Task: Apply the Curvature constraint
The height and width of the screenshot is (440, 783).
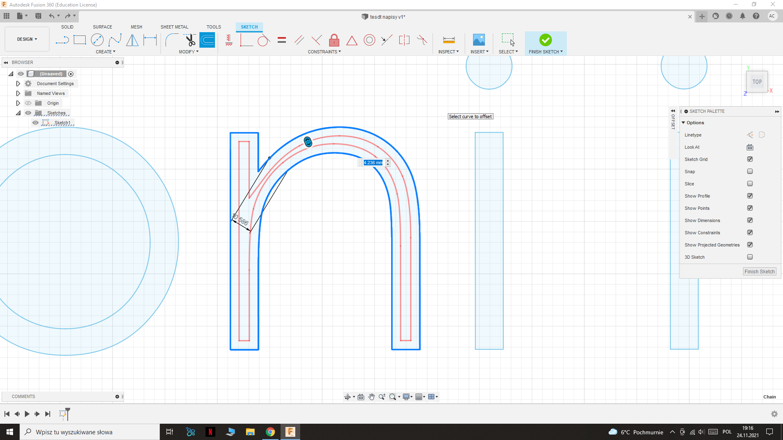Action: click(x=422, y=40)
